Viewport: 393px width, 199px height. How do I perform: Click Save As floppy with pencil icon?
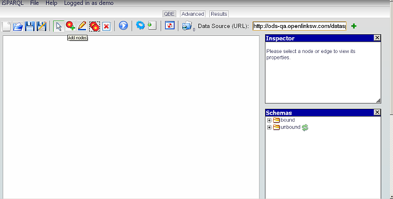pos(42,26)
